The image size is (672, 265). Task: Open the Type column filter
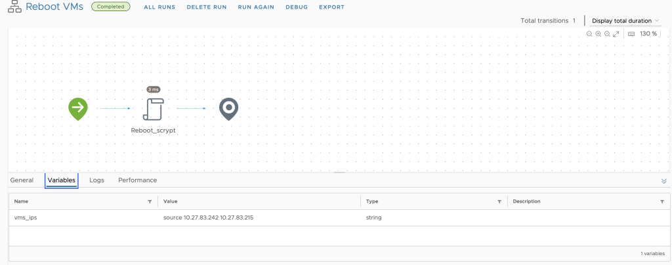coord(499,201)
